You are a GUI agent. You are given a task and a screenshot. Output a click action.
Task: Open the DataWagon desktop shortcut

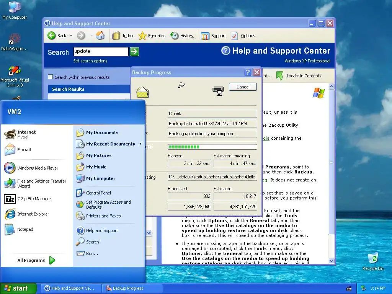click(x=15, y=42)
